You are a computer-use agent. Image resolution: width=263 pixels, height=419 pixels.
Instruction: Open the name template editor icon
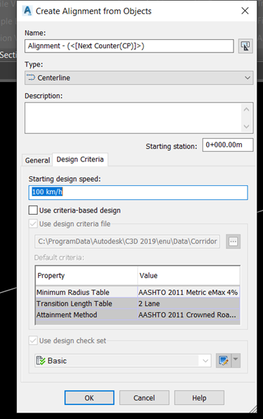pyautogui.click(x=245, y=46)
